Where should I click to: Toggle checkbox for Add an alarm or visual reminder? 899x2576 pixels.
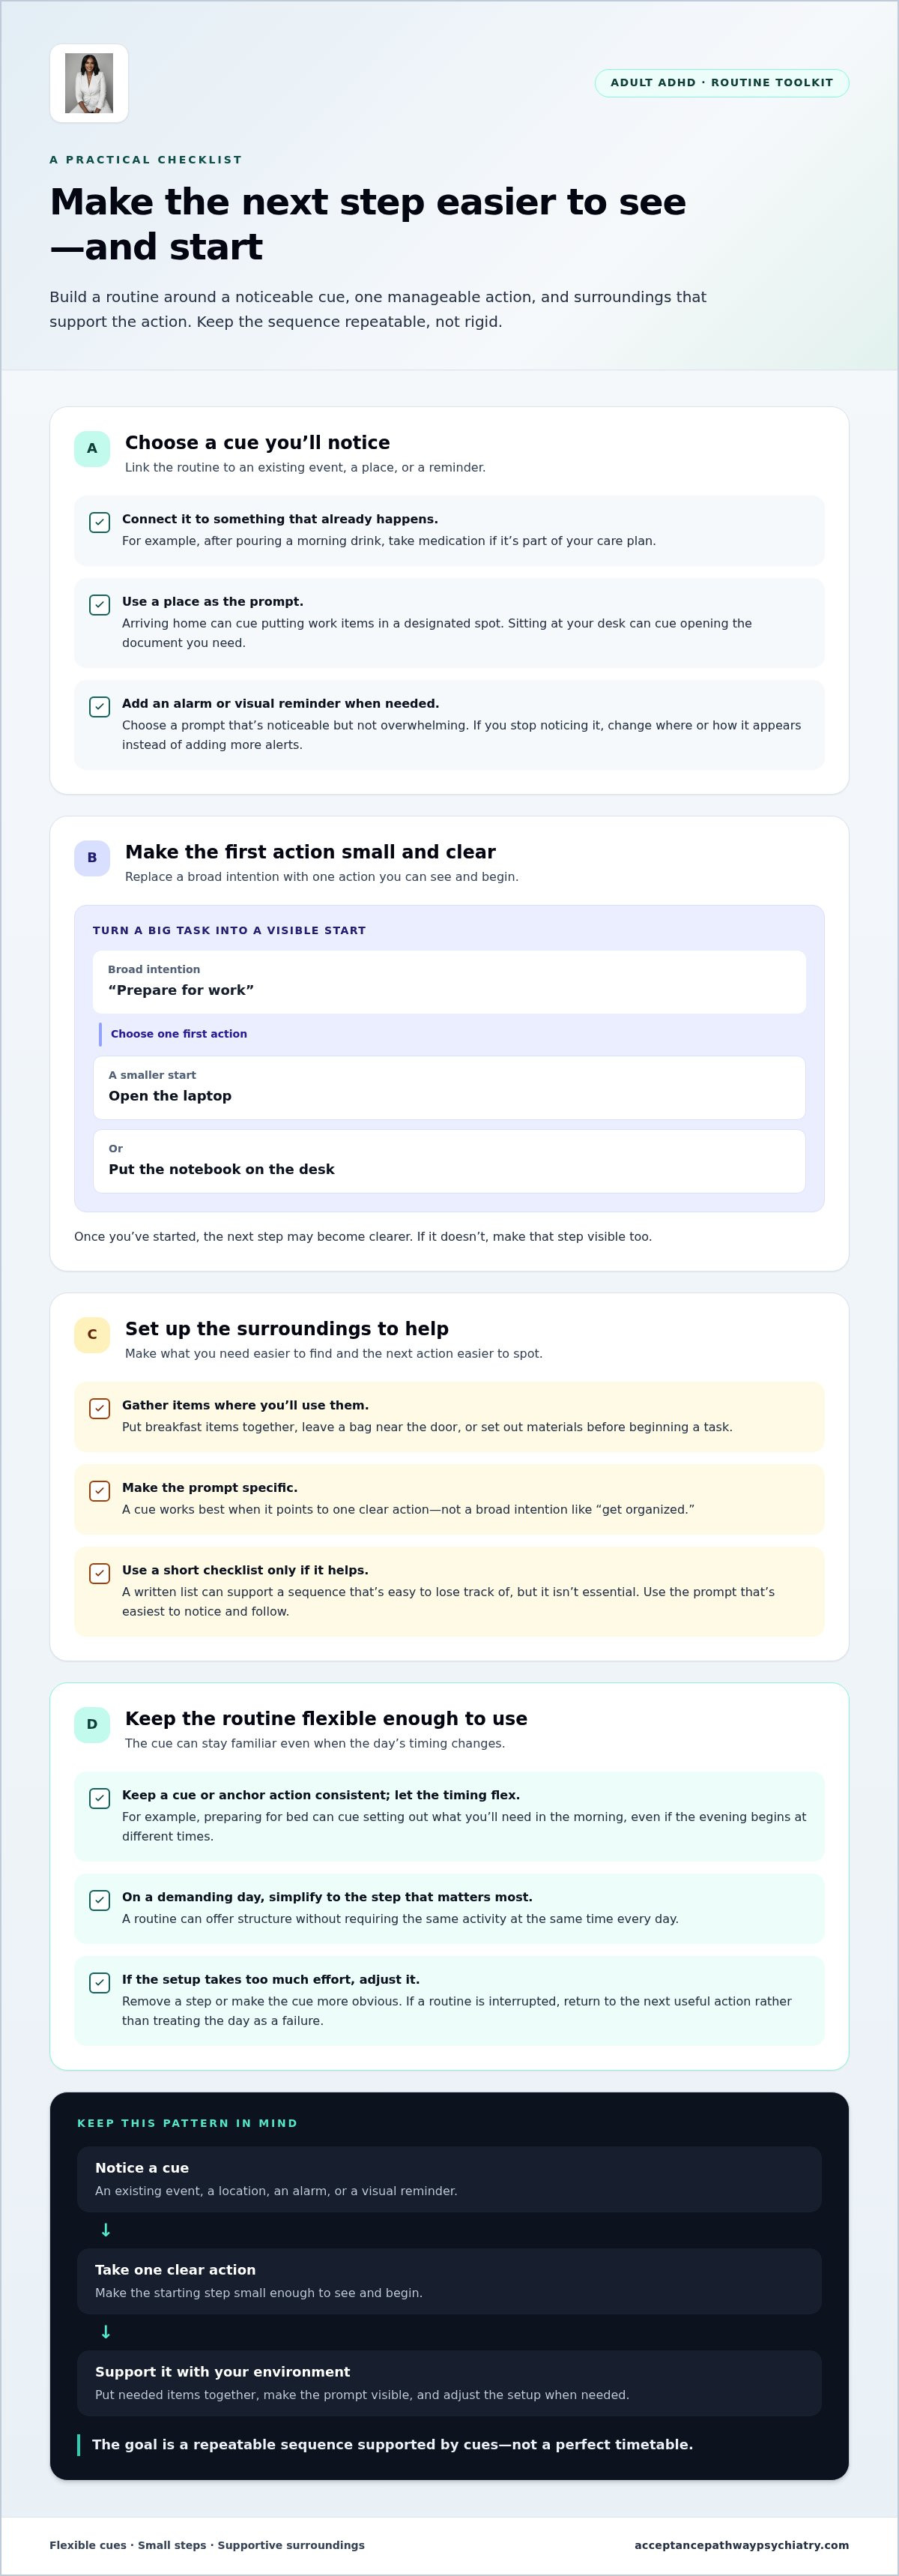[x=100, y=707]
